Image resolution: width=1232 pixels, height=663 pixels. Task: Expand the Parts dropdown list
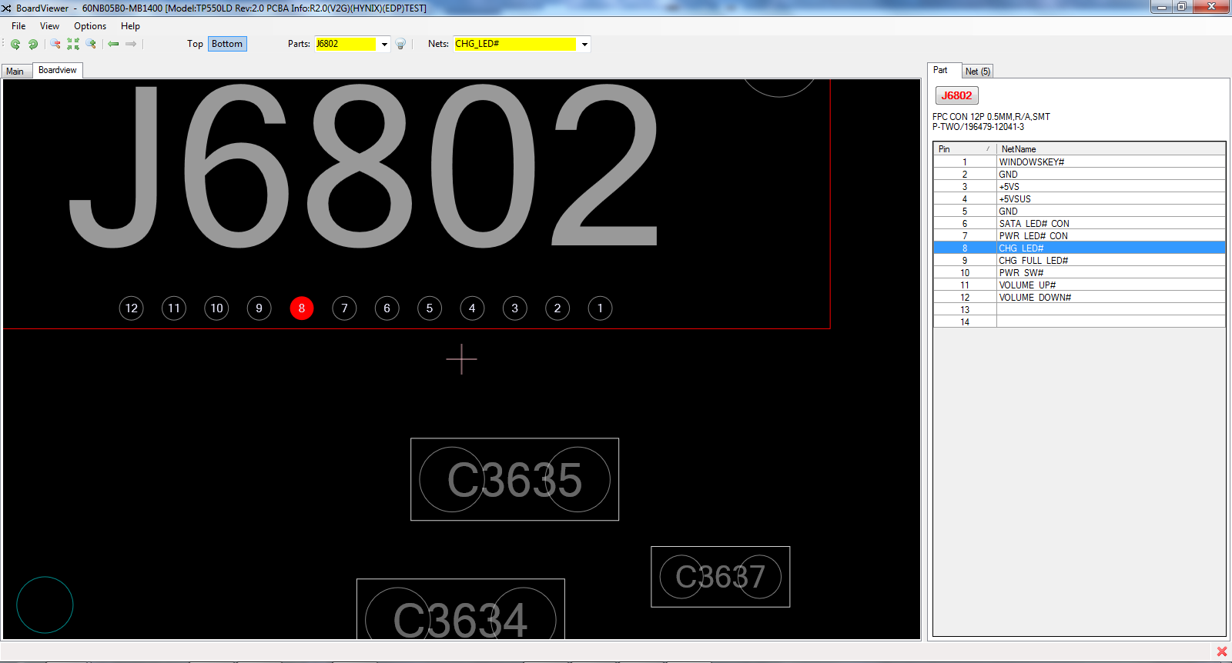pyautogui.click(x=384, y=45)
